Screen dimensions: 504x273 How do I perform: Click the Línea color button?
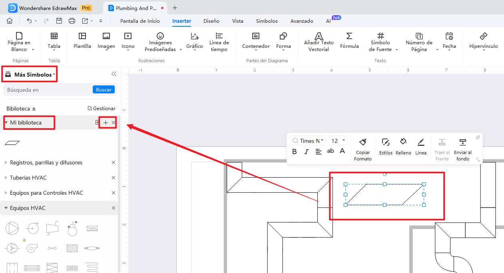[x=420, y=142]
